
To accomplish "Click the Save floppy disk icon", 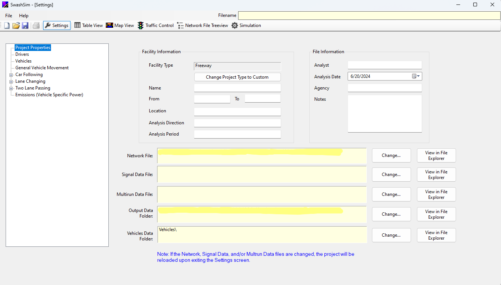I will (x=25, y=25).
